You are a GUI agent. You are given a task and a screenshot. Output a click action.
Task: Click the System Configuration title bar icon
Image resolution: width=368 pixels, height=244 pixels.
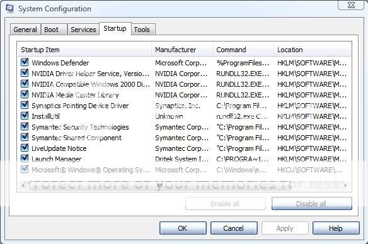pyautogui.click(x=9, y=9)
